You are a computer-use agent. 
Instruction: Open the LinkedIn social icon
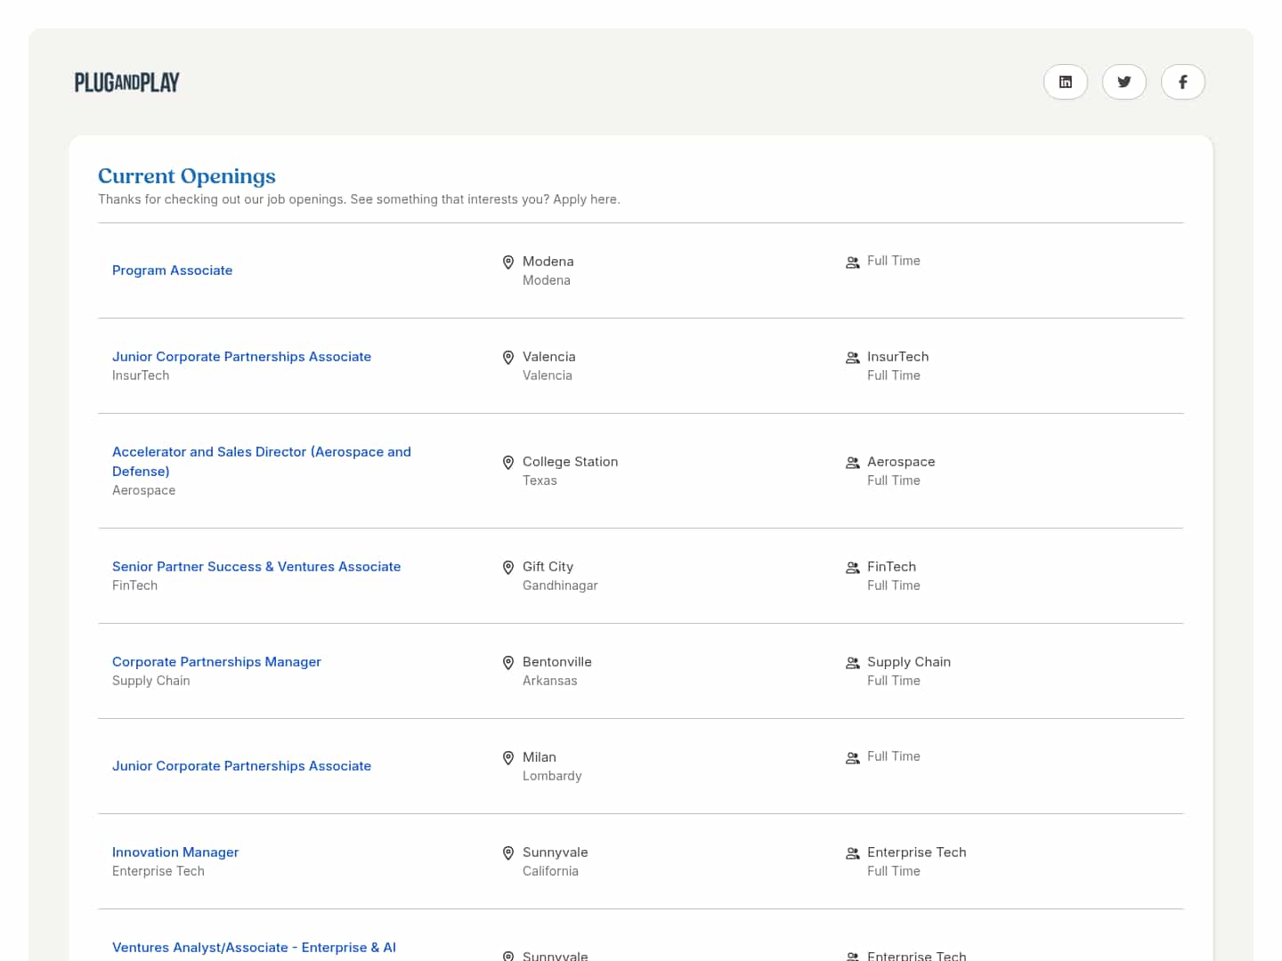pos(1065,82)
